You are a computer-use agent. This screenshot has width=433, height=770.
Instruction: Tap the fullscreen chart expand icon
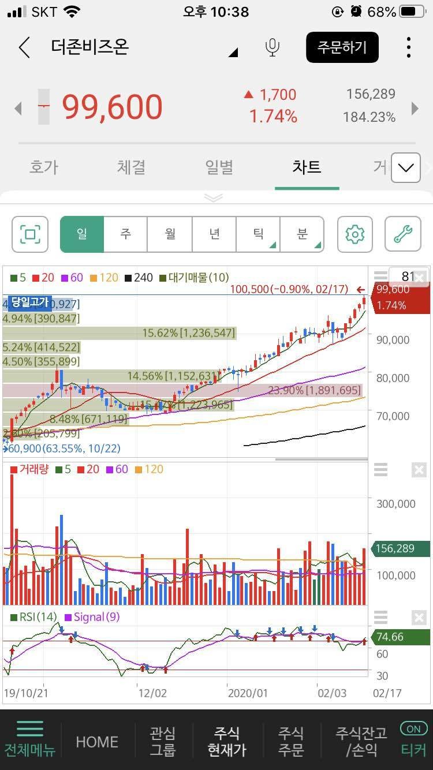pyautogui.click(x=30, y=234)
